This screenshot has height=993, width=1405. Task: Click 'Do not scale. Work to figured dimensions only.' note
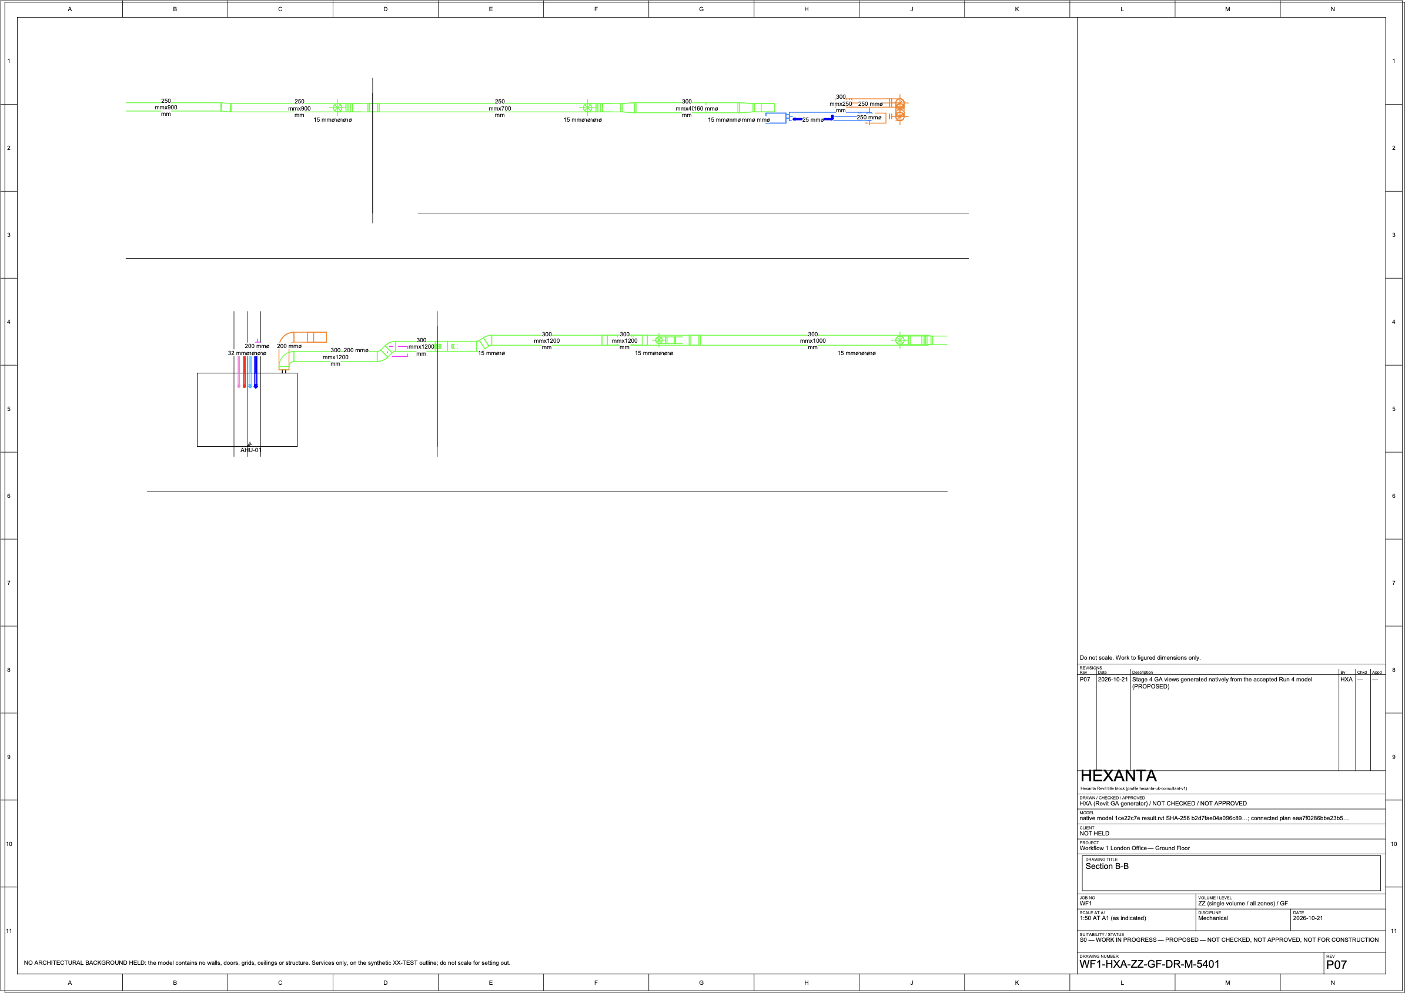click(x=1140, y=658)
